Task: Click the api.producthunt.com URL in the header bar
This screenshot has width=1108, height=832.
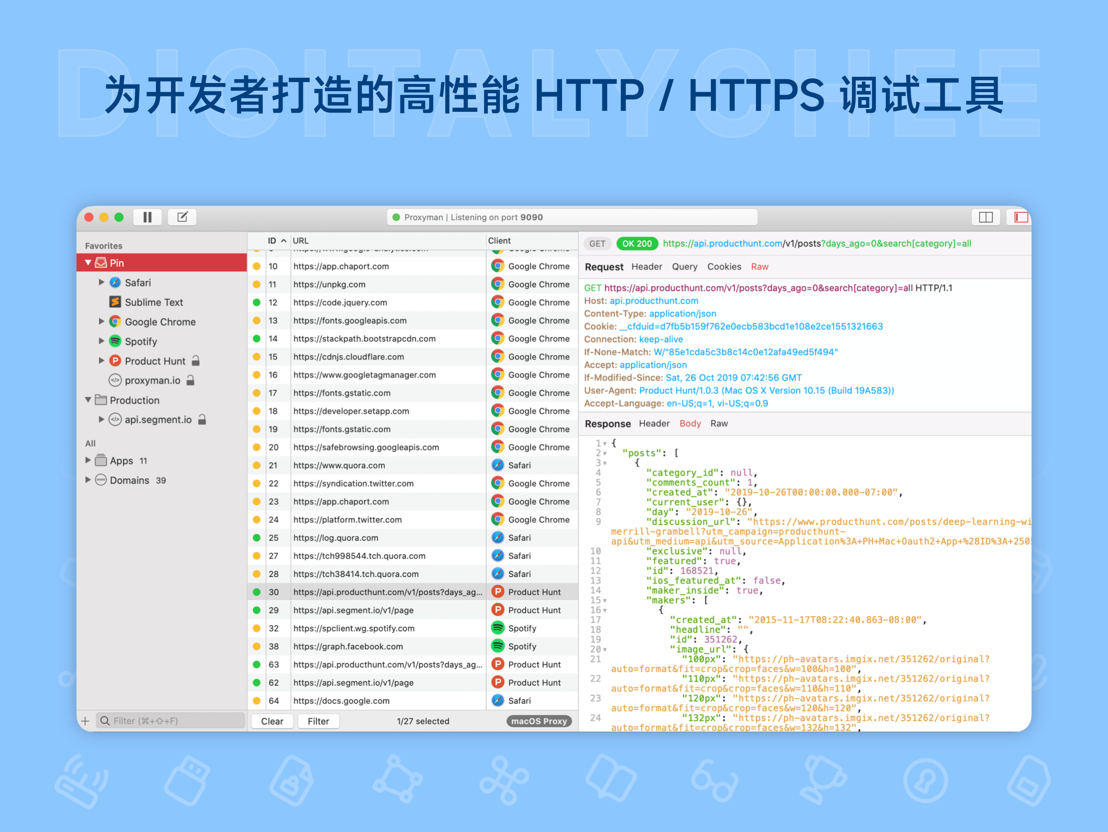Action: (x=817, y=244)
